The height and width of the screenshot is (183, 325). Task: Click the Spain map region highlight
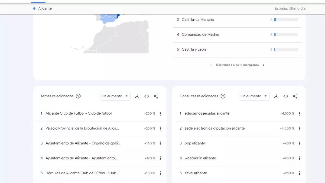[108, 19]
